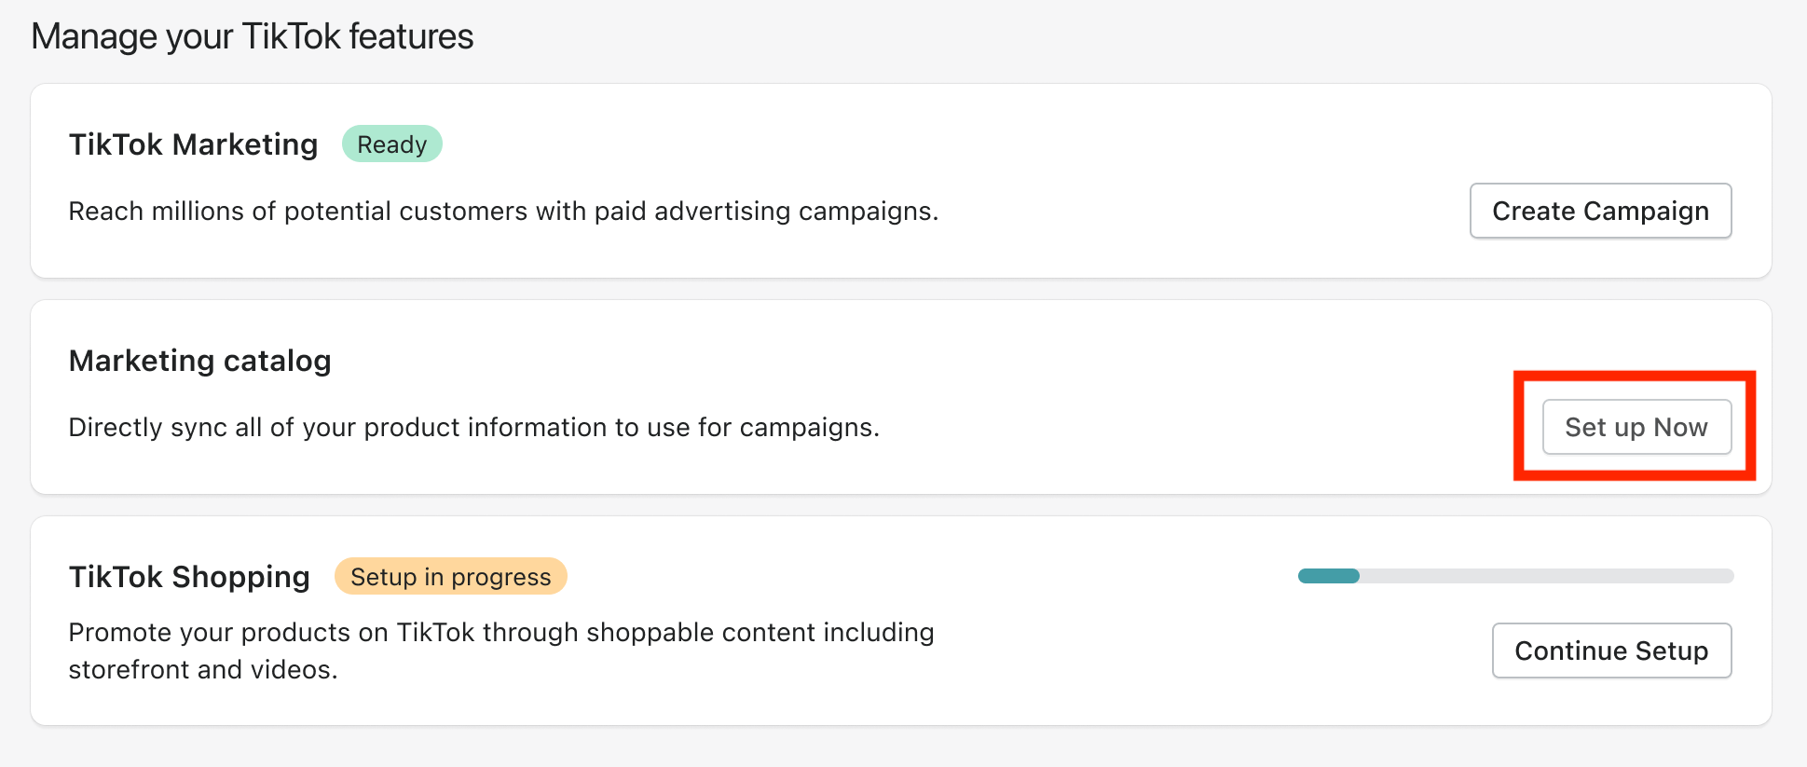Continue Setup for TikTok Shopping
The width and height of the screenshot is (1807, 767).
point(1611,651)
